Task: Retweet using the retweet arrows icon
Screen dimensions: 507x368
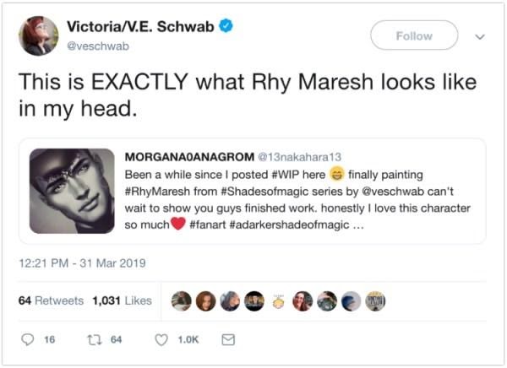Action: [94, 339]
